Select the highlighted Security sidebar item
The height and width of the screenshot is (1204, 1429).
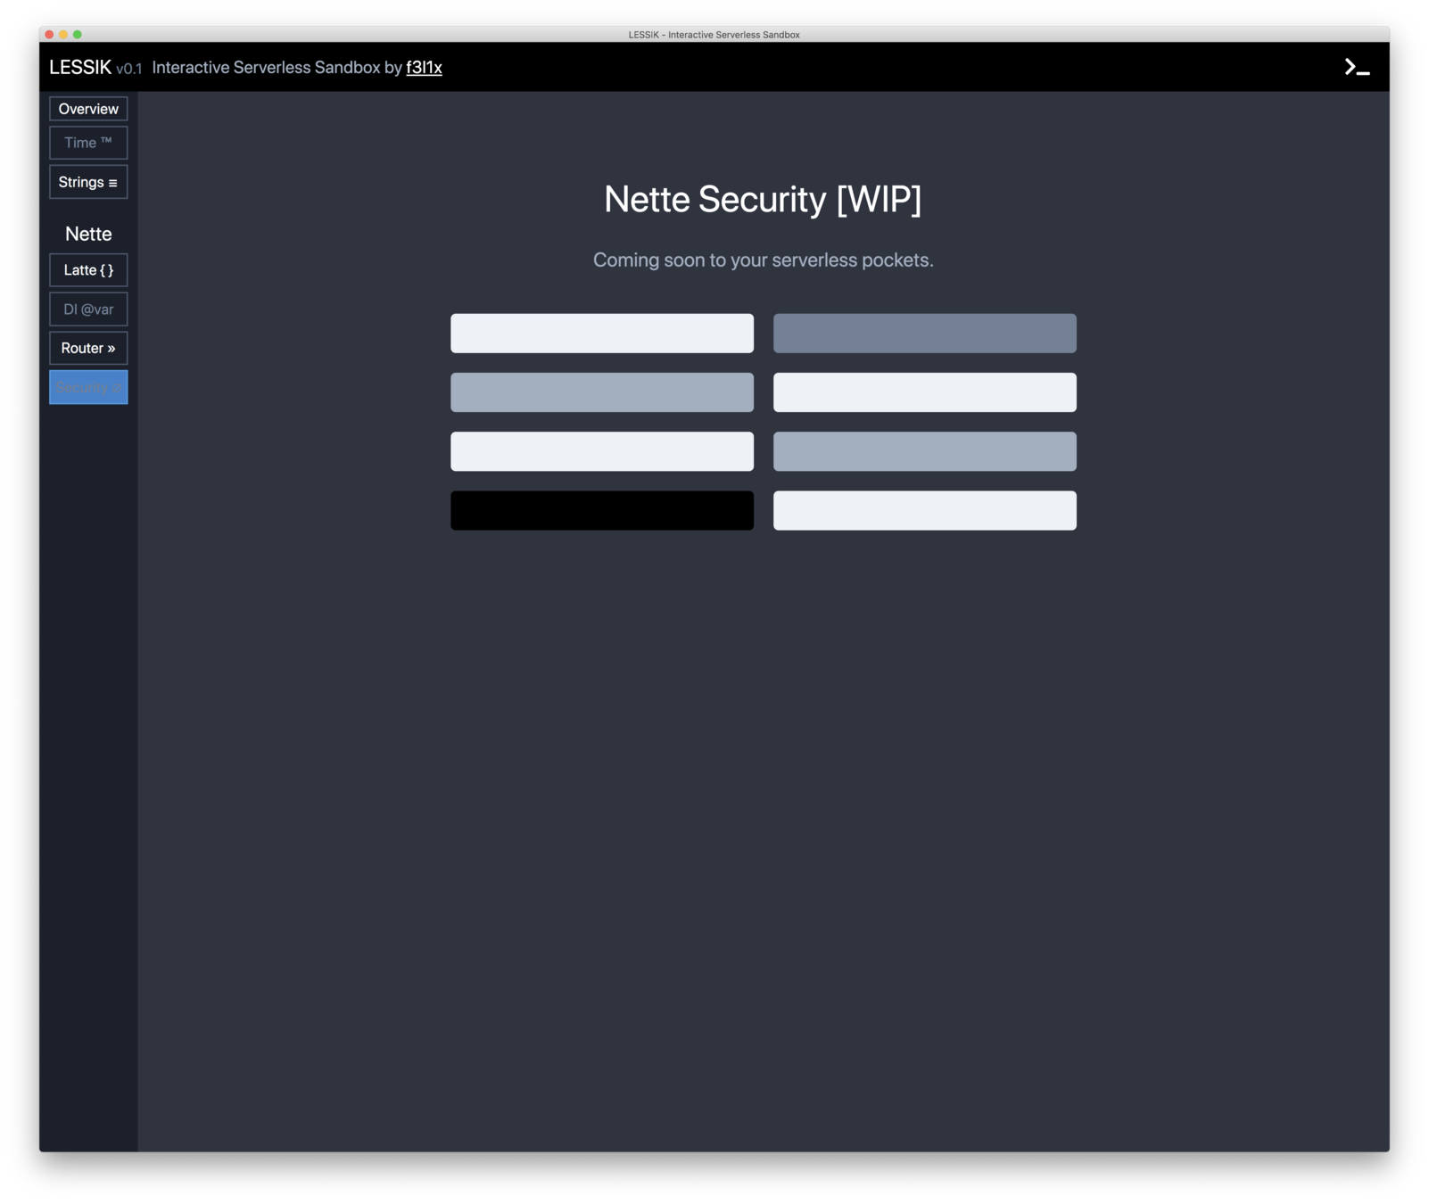[88, 387]
